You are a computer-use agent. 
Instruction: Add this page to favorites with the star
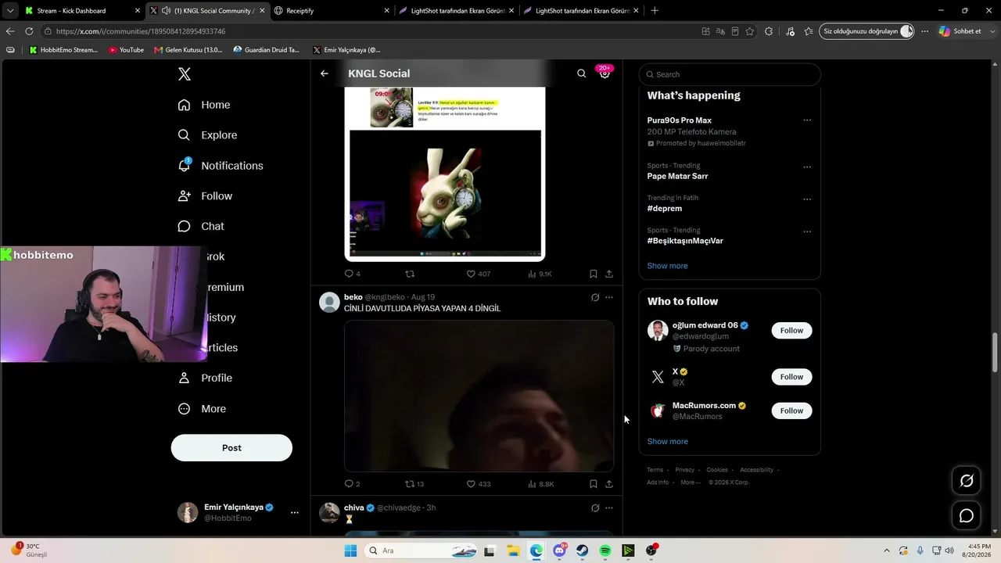[750, 31]
